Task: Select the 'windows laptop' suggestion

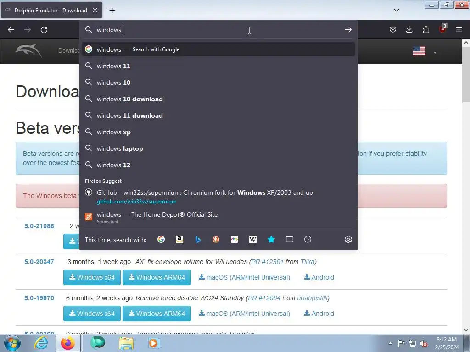Action: click(218, 148)
